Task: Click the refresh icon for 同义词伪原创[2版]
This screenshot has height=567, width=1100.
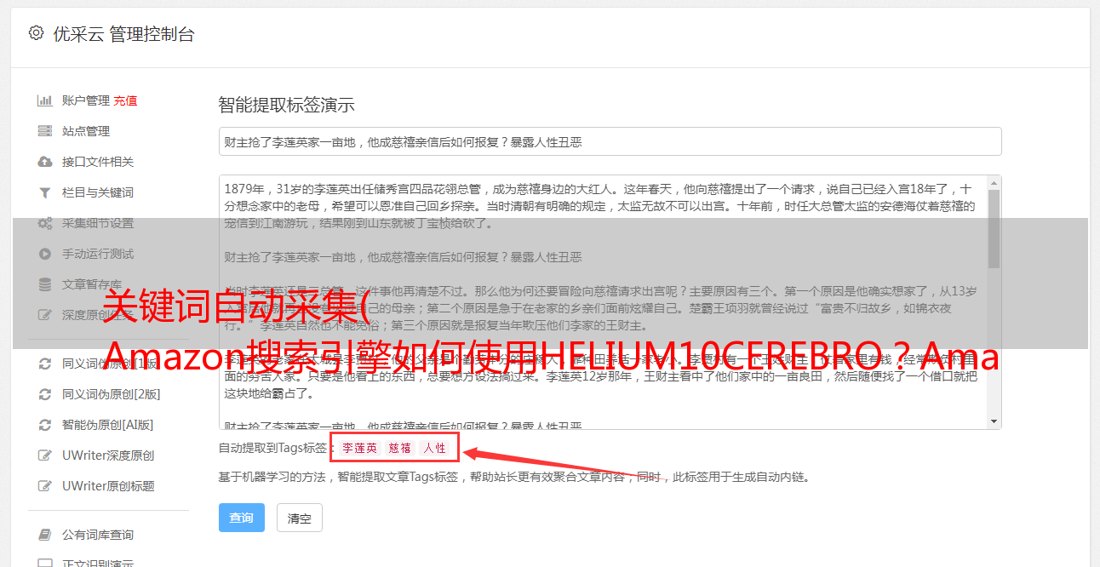Action: pos(45,394)
